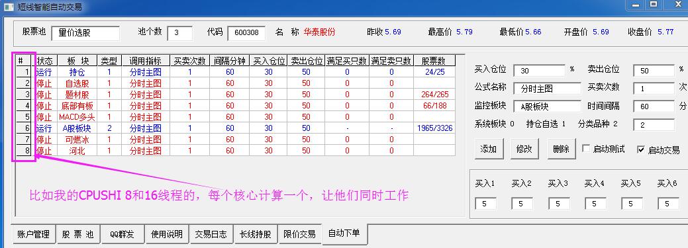Click the 公式名称 input field
Viewport: 688px width, 248px height.
point(547,89)
